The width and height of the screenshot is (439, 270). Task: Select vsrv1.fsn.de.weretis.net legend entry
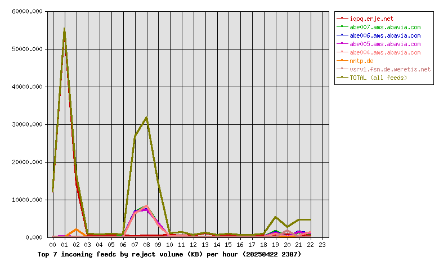pos(390,69)
